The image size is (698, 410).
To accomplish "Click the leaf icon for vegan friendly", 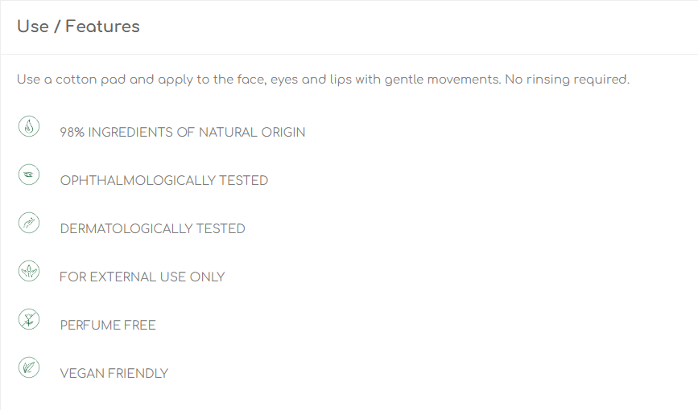I will click(29, 367).
